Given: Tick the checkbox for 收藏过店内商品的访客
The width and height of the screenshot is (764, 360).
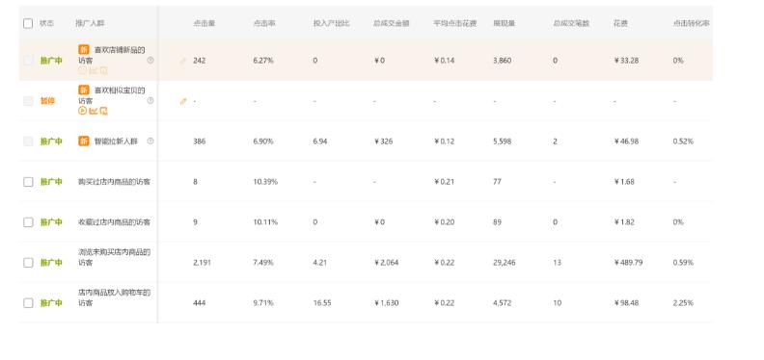Looking at the screenshot, I should point(28,221).
